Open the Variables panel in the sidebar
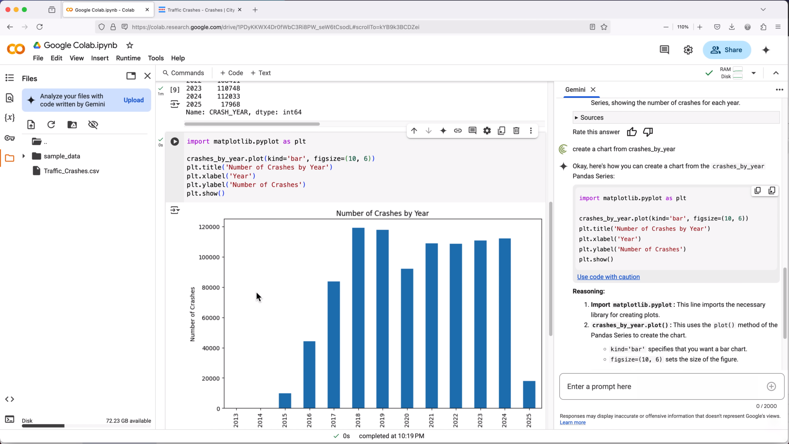The height and width of the screenshot is (444, 789). pyautogui.click(x=9, y=118)
